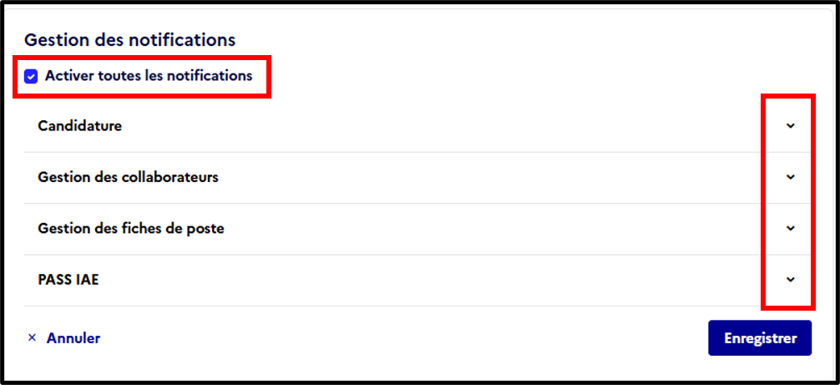Click the Gestion des fiches de poste chevron
The height and width of the screenshot is (385, 840).
click(790, 229)
